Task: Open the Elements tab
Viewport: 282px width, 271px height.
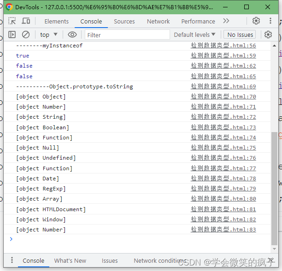Action: 57,21
